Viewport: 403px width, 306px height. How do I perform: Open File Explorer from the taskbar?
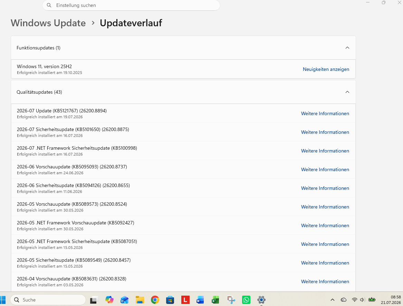(140, 300)
